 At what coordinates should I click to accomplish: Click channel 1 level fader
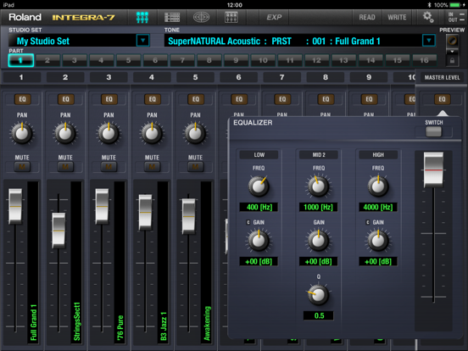point(15,206)
